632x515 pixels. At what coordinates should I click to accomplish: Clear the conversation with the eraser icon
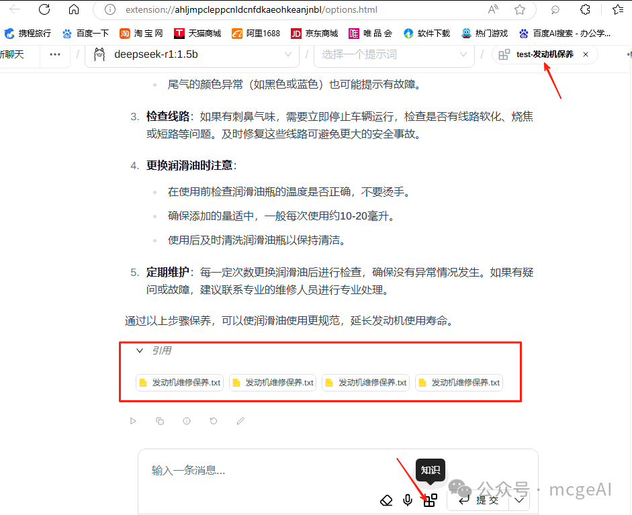(386, 500)
